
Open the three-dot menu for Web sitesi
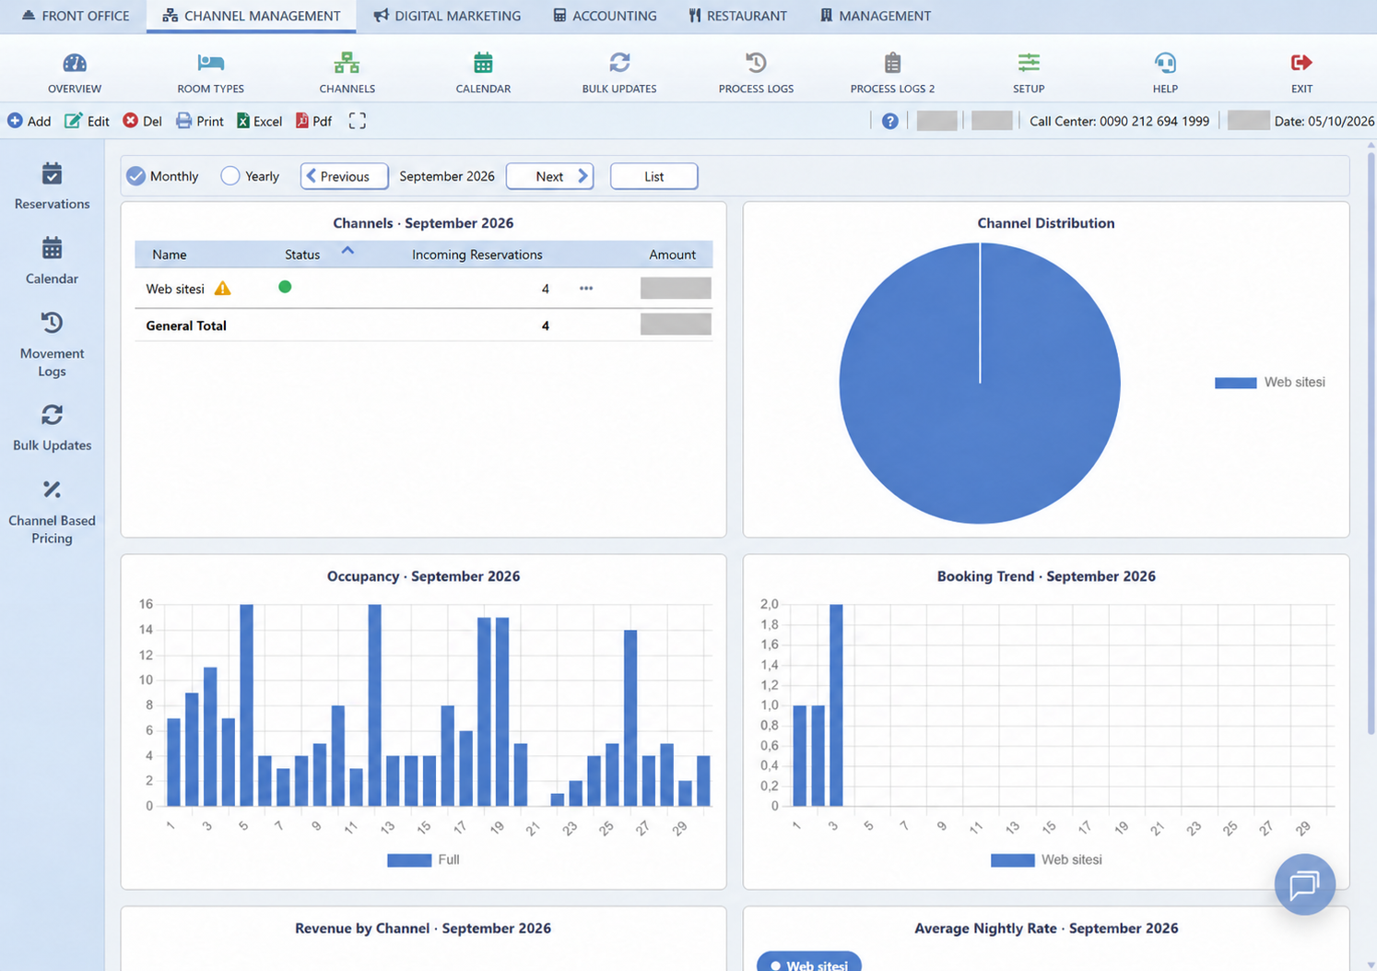[586, 289]
